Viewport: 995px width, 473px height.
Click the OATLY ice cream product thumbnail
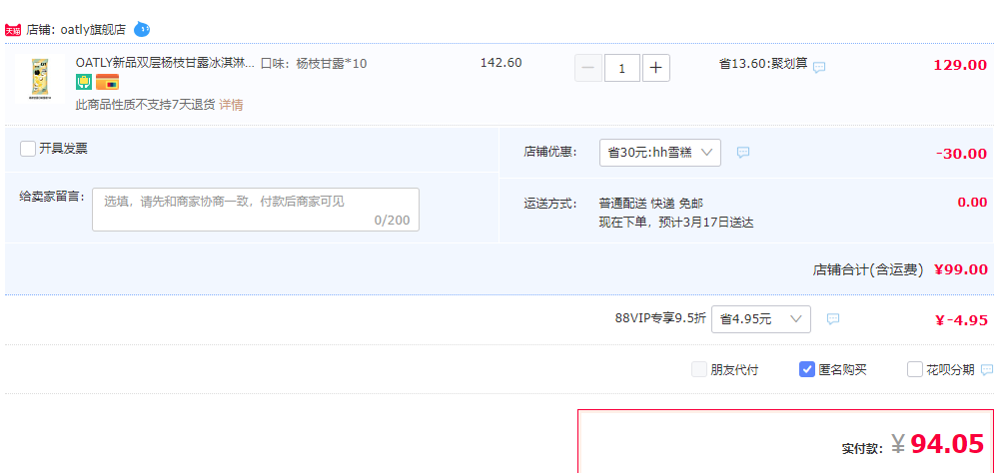click(39, 79)
